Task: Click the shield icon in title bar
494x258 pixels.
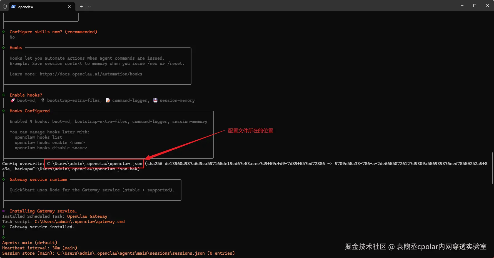Action: (x=4, y=7)
